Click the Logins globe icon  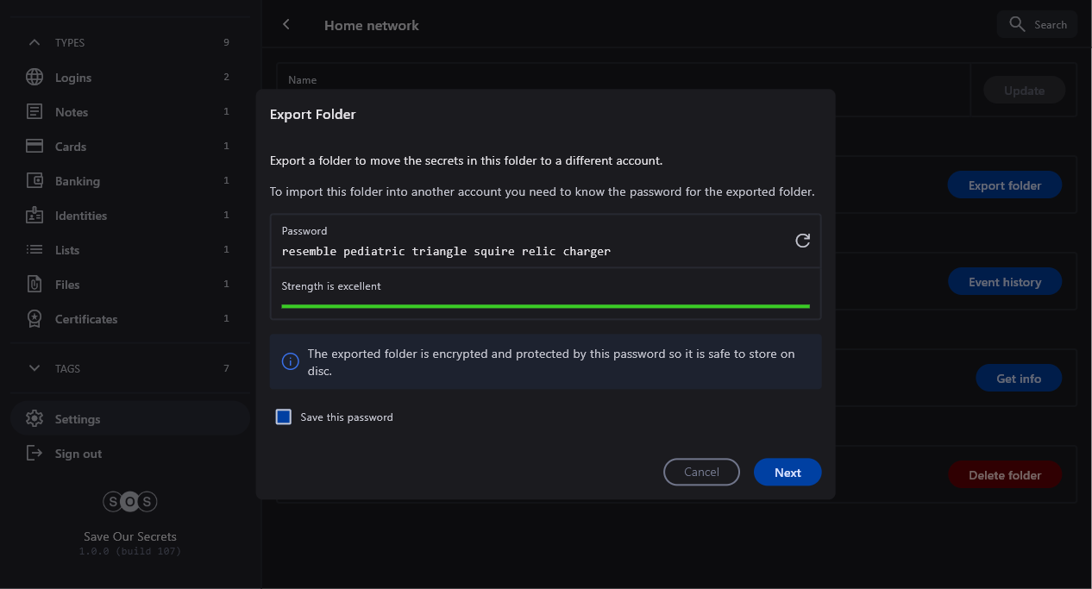tap(35, 78)
